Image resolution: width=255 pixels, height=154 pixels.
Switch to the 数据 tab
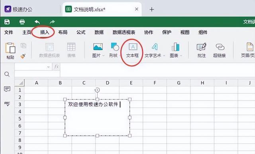[99, 32]
